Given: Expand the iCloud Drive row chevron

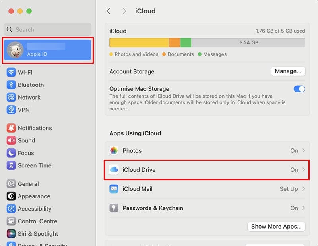Looking at the screenshot, I should click(x=304, y=170).
